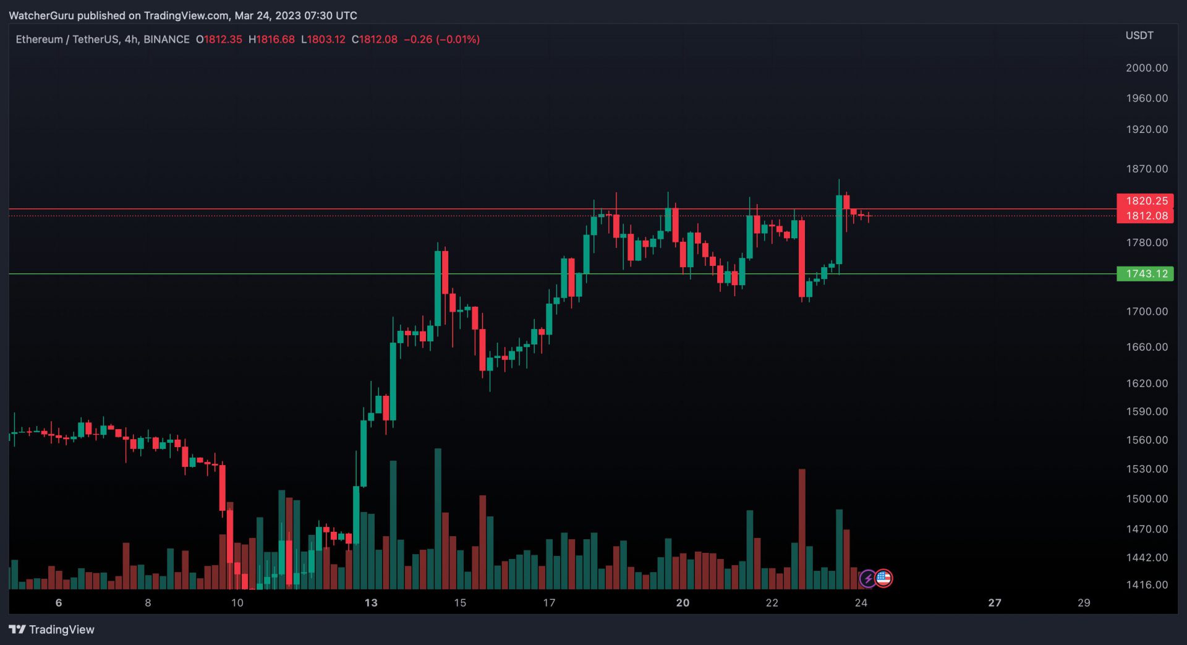Click the open value O1812.35

tap(219, 40)
